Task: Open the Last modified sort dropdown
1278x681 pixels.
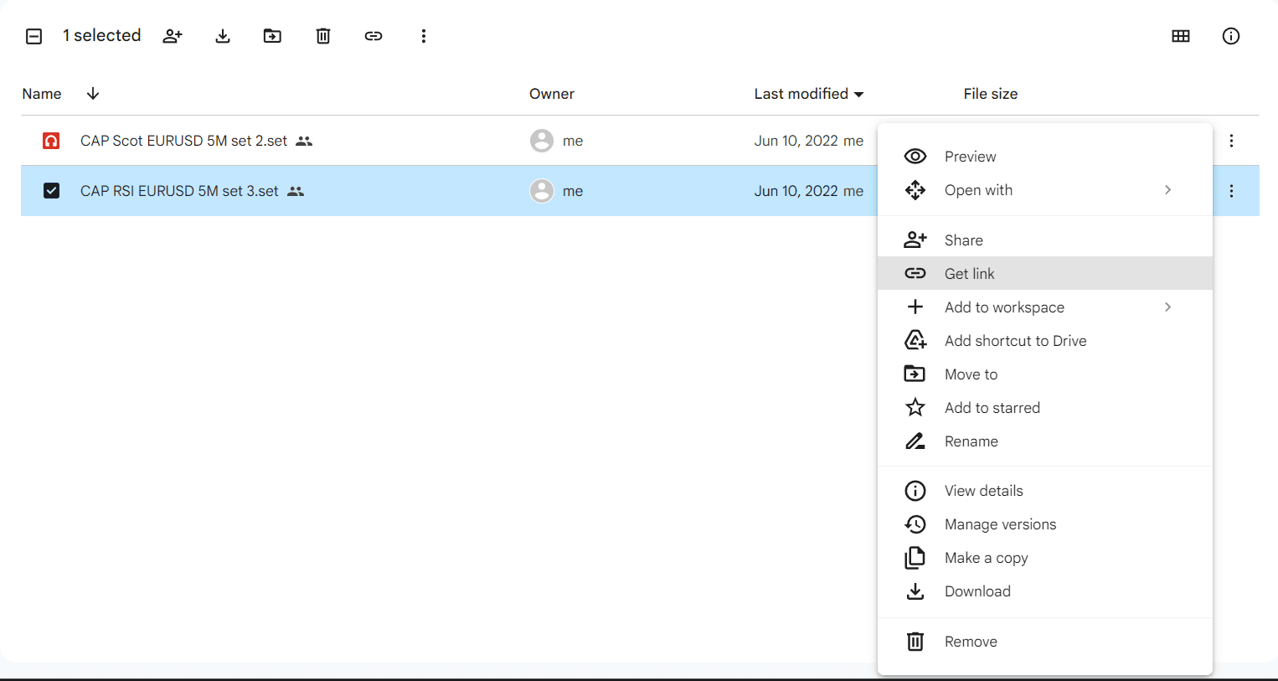Action: point(809,94)
